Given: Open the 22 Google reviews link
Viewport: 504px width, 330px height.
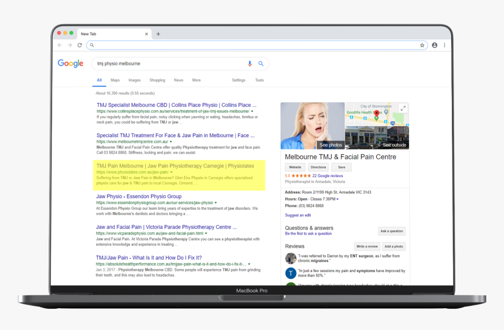Looking at the screenshot, I should point(327,176).
